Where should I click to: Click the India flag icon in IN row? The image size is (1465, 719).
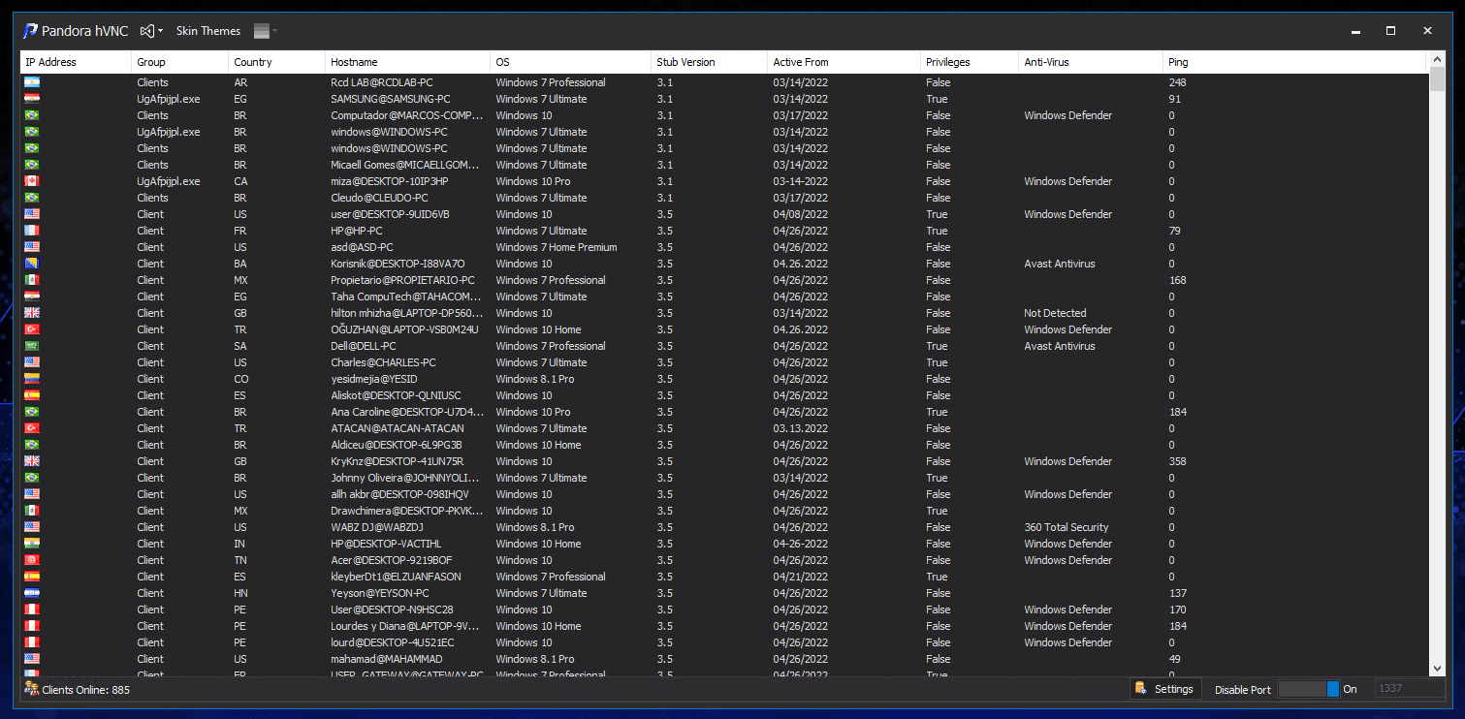pyautogui.click(x=31, y=544)
